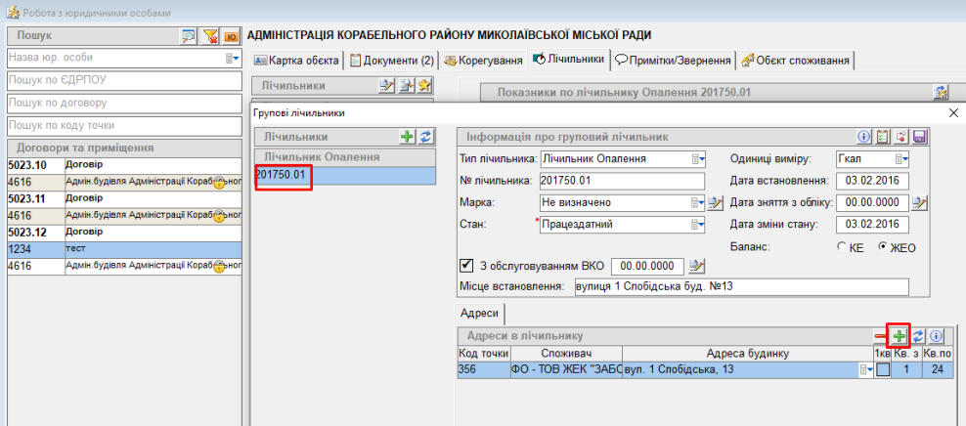Open Тип лічильника dropdown
Viewport: 966px width, 426px height.
[x=697, y=159]
